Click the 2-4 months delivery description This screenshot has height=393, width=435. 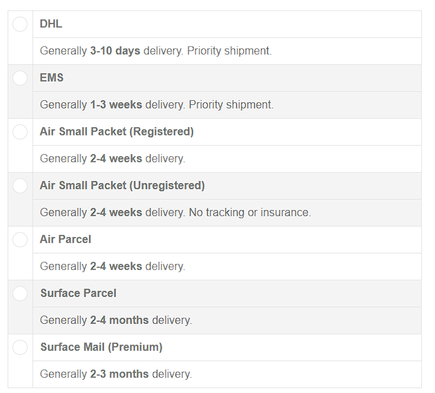coord(116,320)
